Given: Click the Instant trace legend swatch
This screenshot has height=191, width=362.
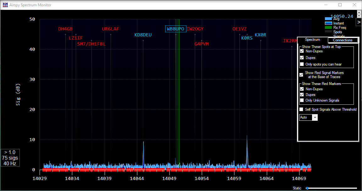Looking at the screenshot, I should pos(328,23).
